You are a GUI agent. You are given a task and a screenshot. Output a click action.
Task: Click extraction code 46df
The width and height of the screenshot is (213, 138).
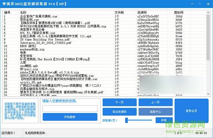(179, 20)
